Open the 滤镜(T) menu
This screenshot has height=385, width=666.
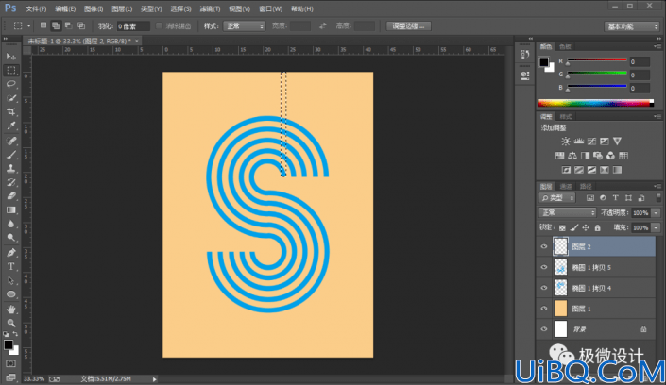(210, 8)
